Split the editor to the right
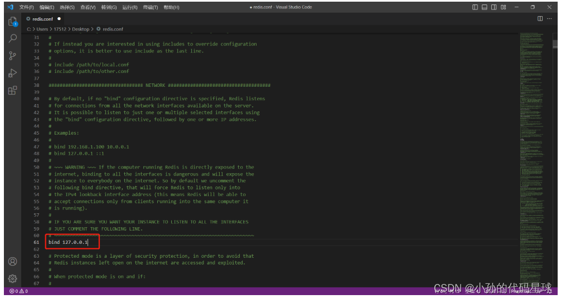The image size is (561, 299). click(x=540, y=18)
